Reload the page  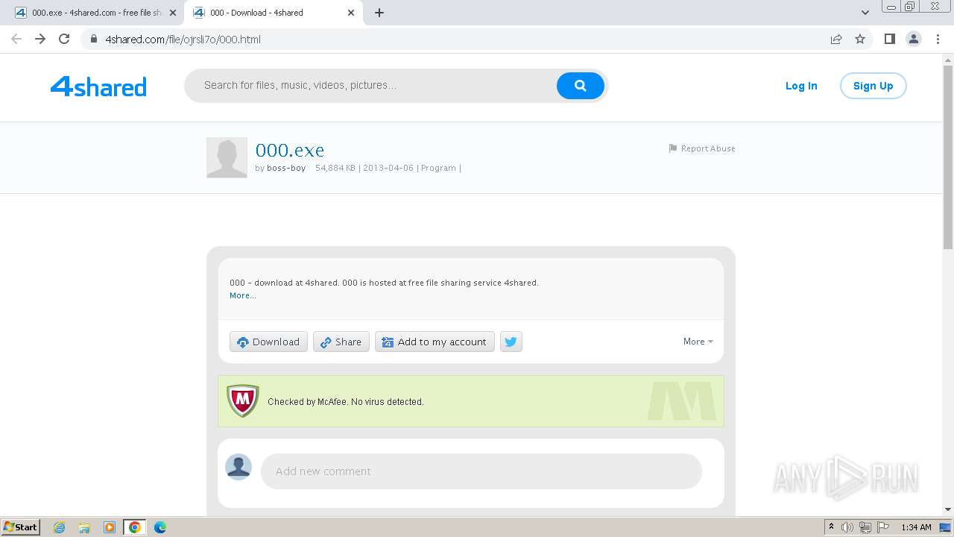(x=64, y=39)
